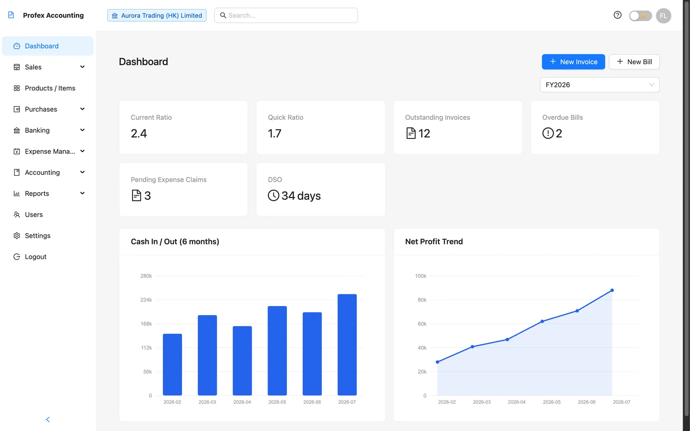Toggle the dark mode switch
This screenshot has height=431, width=690.
point(640,16)
